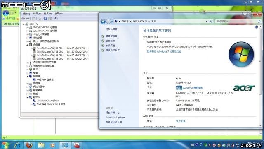264x149 pixels.
Task: Select 一般 PnP 監視器 device
Action: pos(45,79)
